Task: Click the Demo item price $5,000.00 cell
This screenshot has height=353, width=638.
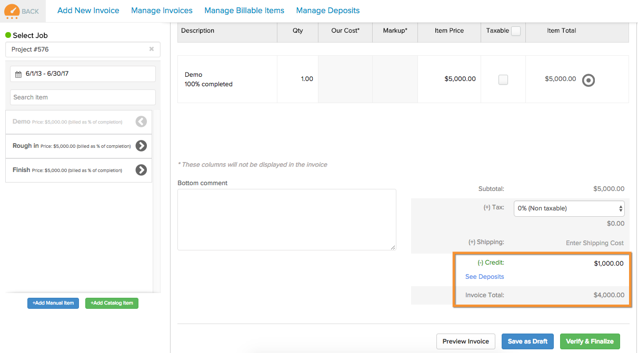Action: (x=449, y=79)
